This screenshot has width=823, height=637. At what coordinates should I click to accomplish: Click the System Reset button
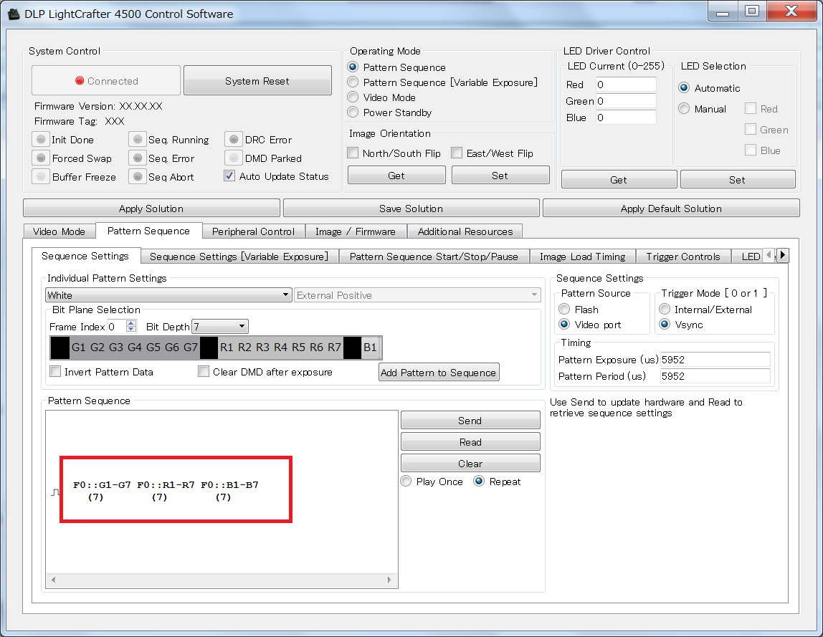click(257, 81)
